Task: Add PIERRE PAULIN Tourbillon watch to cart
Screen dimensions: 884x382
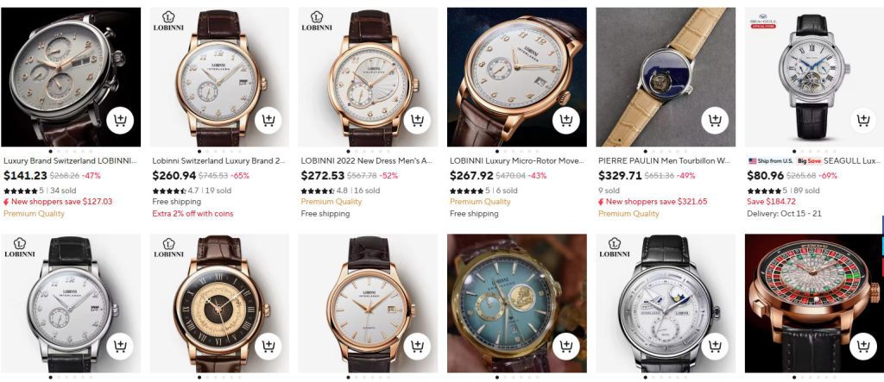Action: click(715, 121)
